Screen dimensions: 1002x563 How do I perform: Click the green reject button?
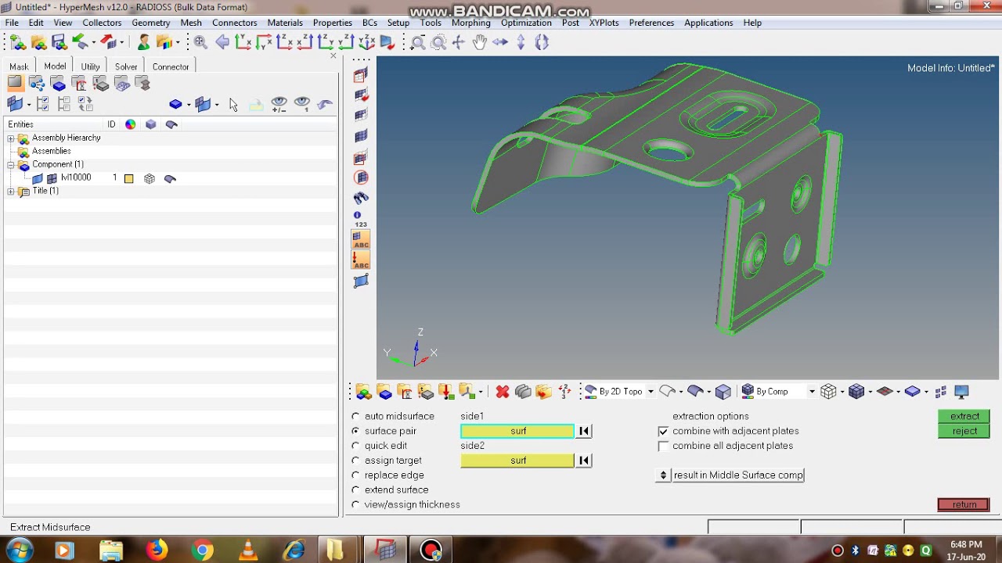tap(964, 432)
